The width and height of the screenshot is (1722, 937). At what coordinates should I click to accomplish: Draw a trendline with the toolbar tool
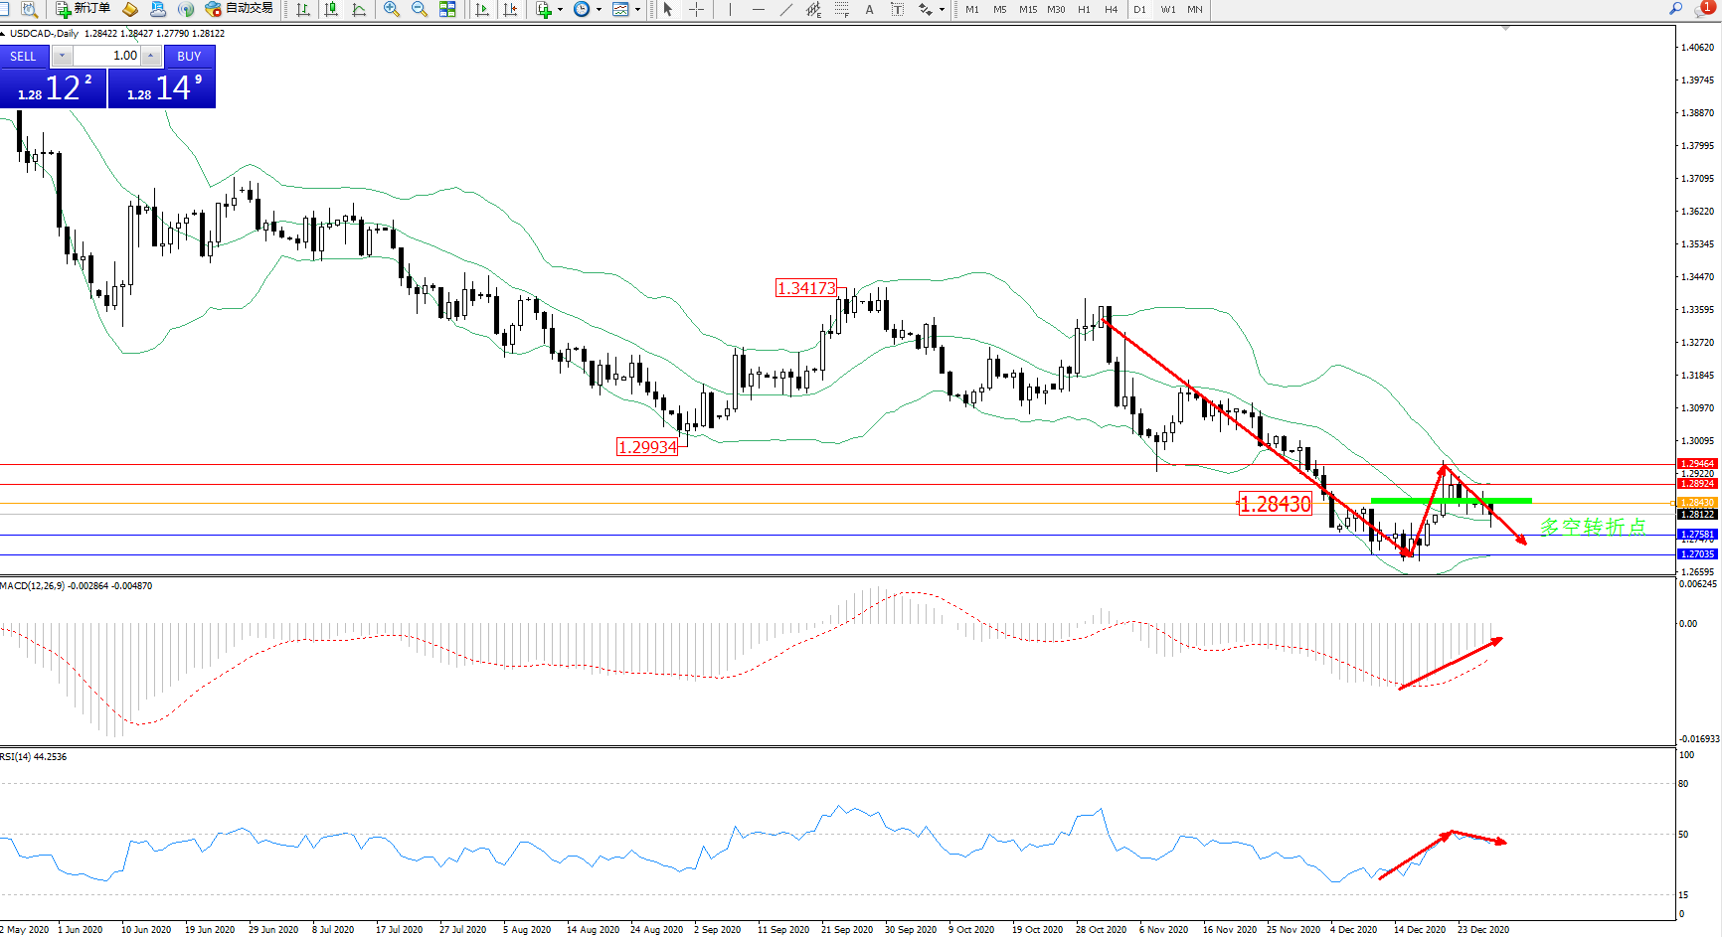coord(786,9)
